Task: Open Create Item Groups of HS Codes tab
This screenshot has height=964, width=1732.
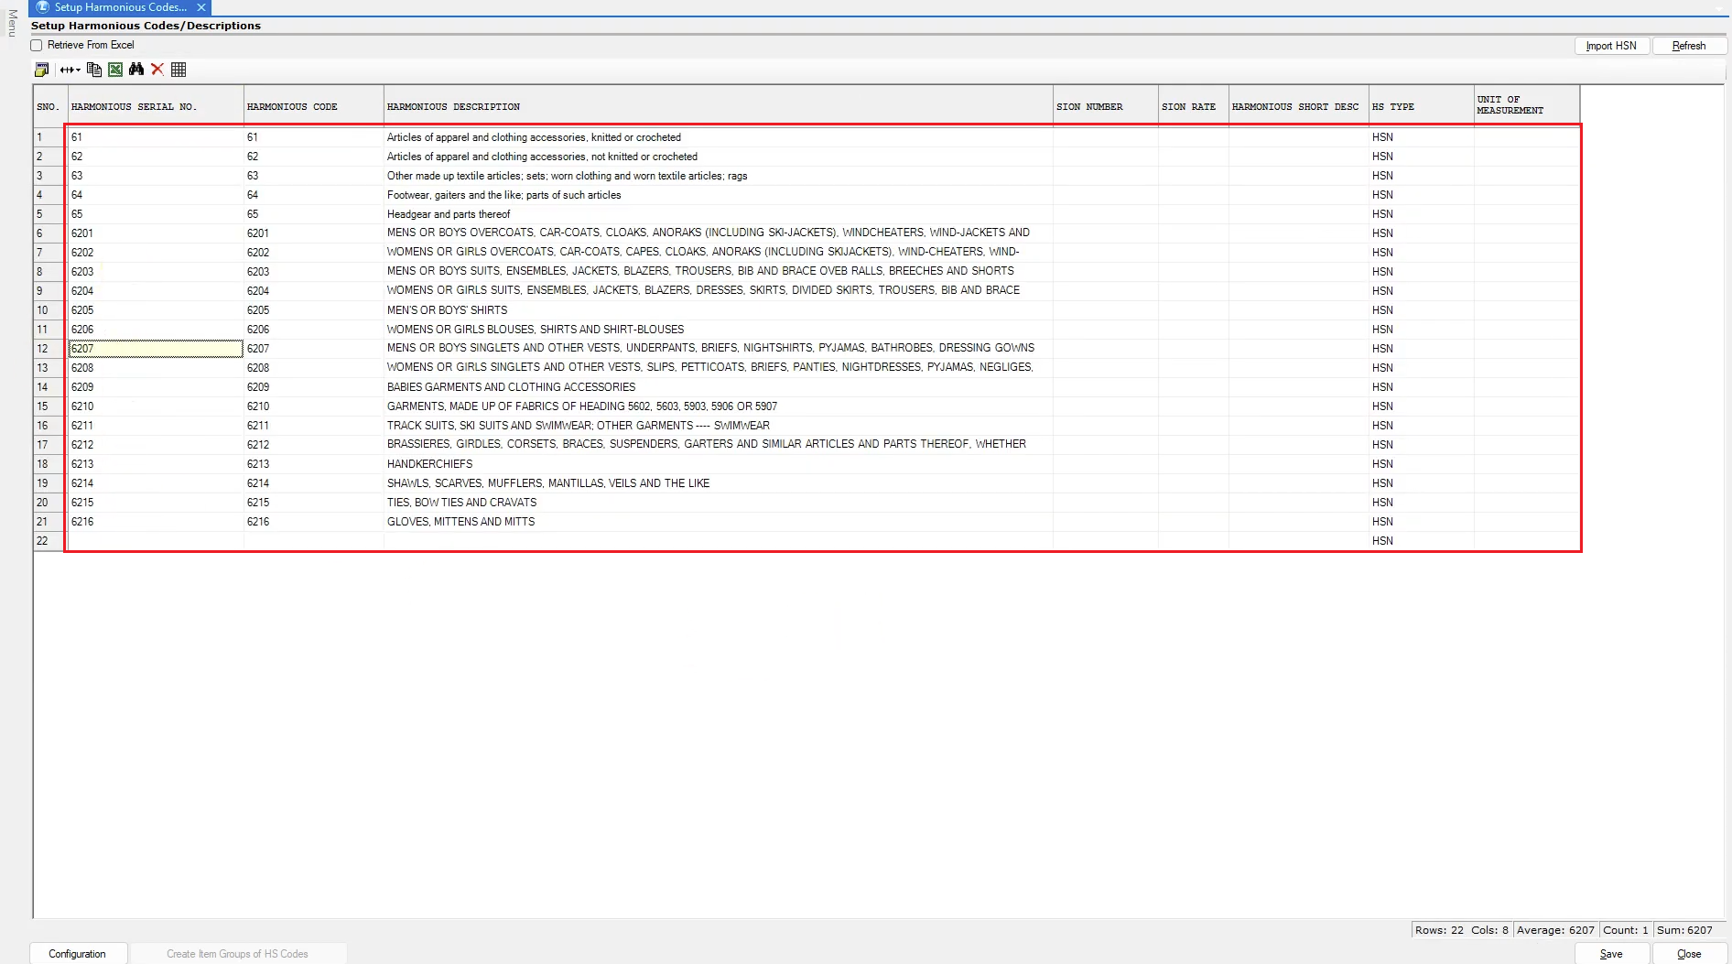Action: pyautogui.click(x=237, y=954)
